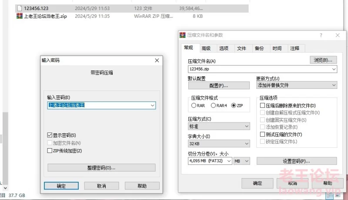Image resolution: width=348 pixels, height=200 pixels.
Task: Open 字典大小 dropdown showing 32 KB
Action: pos(219,144)
